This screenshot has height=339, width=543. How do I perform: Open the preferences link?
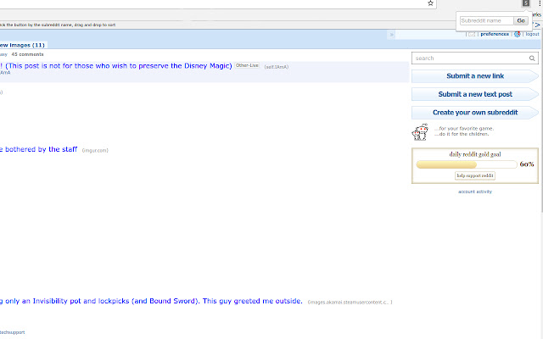(x=495, y=34)
